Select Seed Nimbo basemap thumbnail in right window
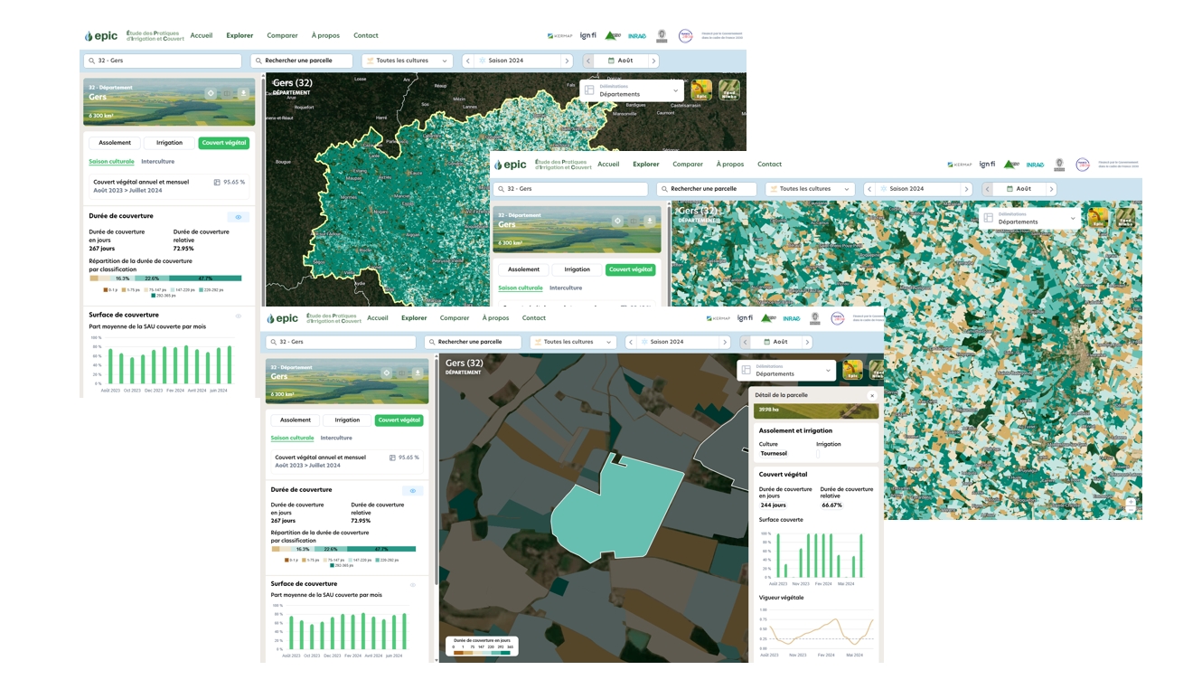Viewport: 1202px width, 689px height. 1125,218
